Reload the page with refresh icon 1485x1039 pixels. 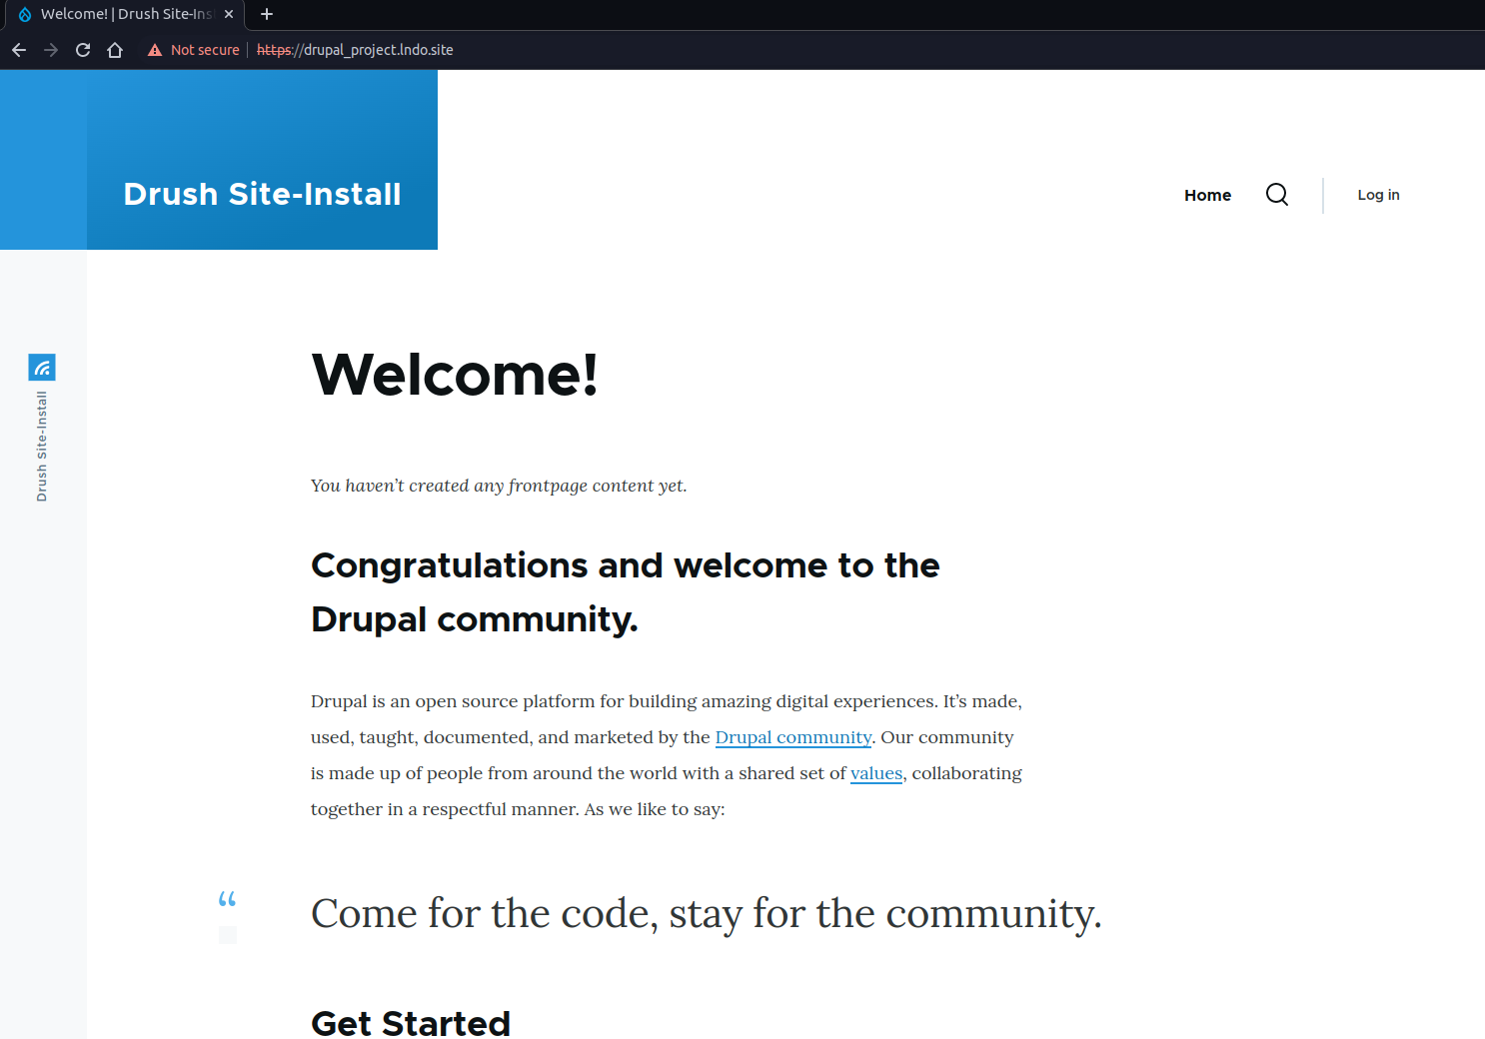(83, 50)
